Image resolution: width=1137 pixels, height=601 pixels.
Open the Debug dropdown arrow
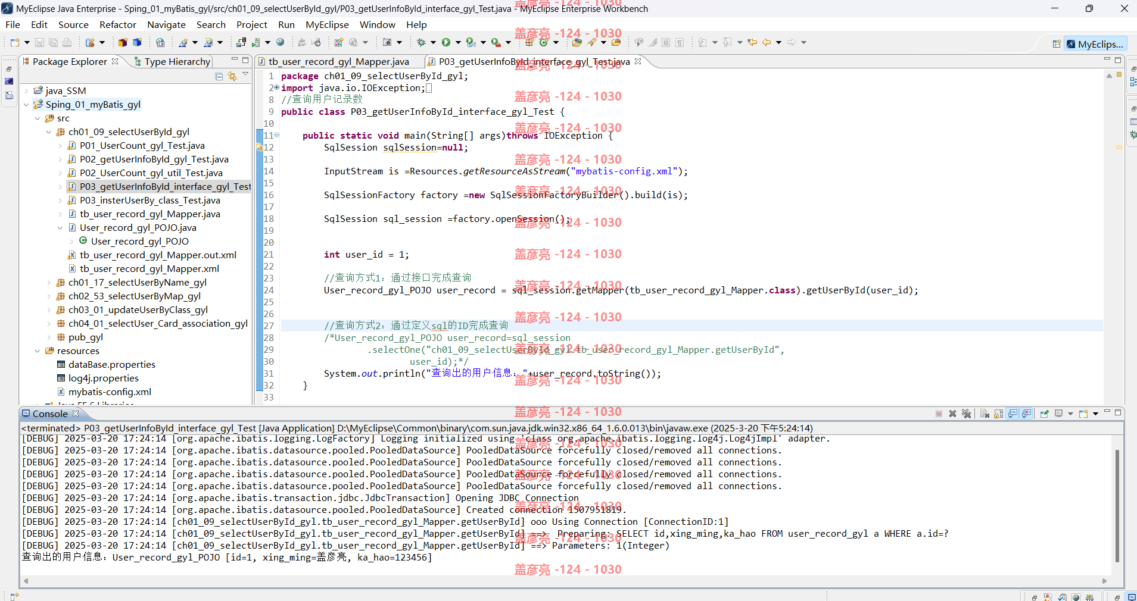pyautogui.click(x=433, y=42)
